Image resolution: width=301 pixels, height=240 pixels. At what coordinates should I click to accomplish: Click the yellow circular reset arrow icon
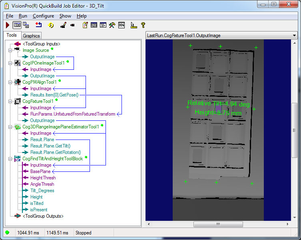pyautogui.click(x=51, y=25)
